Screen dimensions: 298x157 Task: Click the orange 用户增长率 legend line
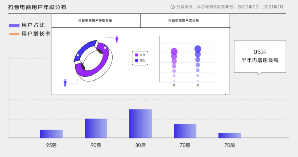(x=14, y=34)
